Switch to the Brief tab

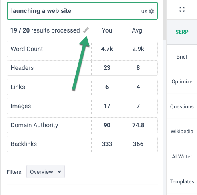[182, 57]
